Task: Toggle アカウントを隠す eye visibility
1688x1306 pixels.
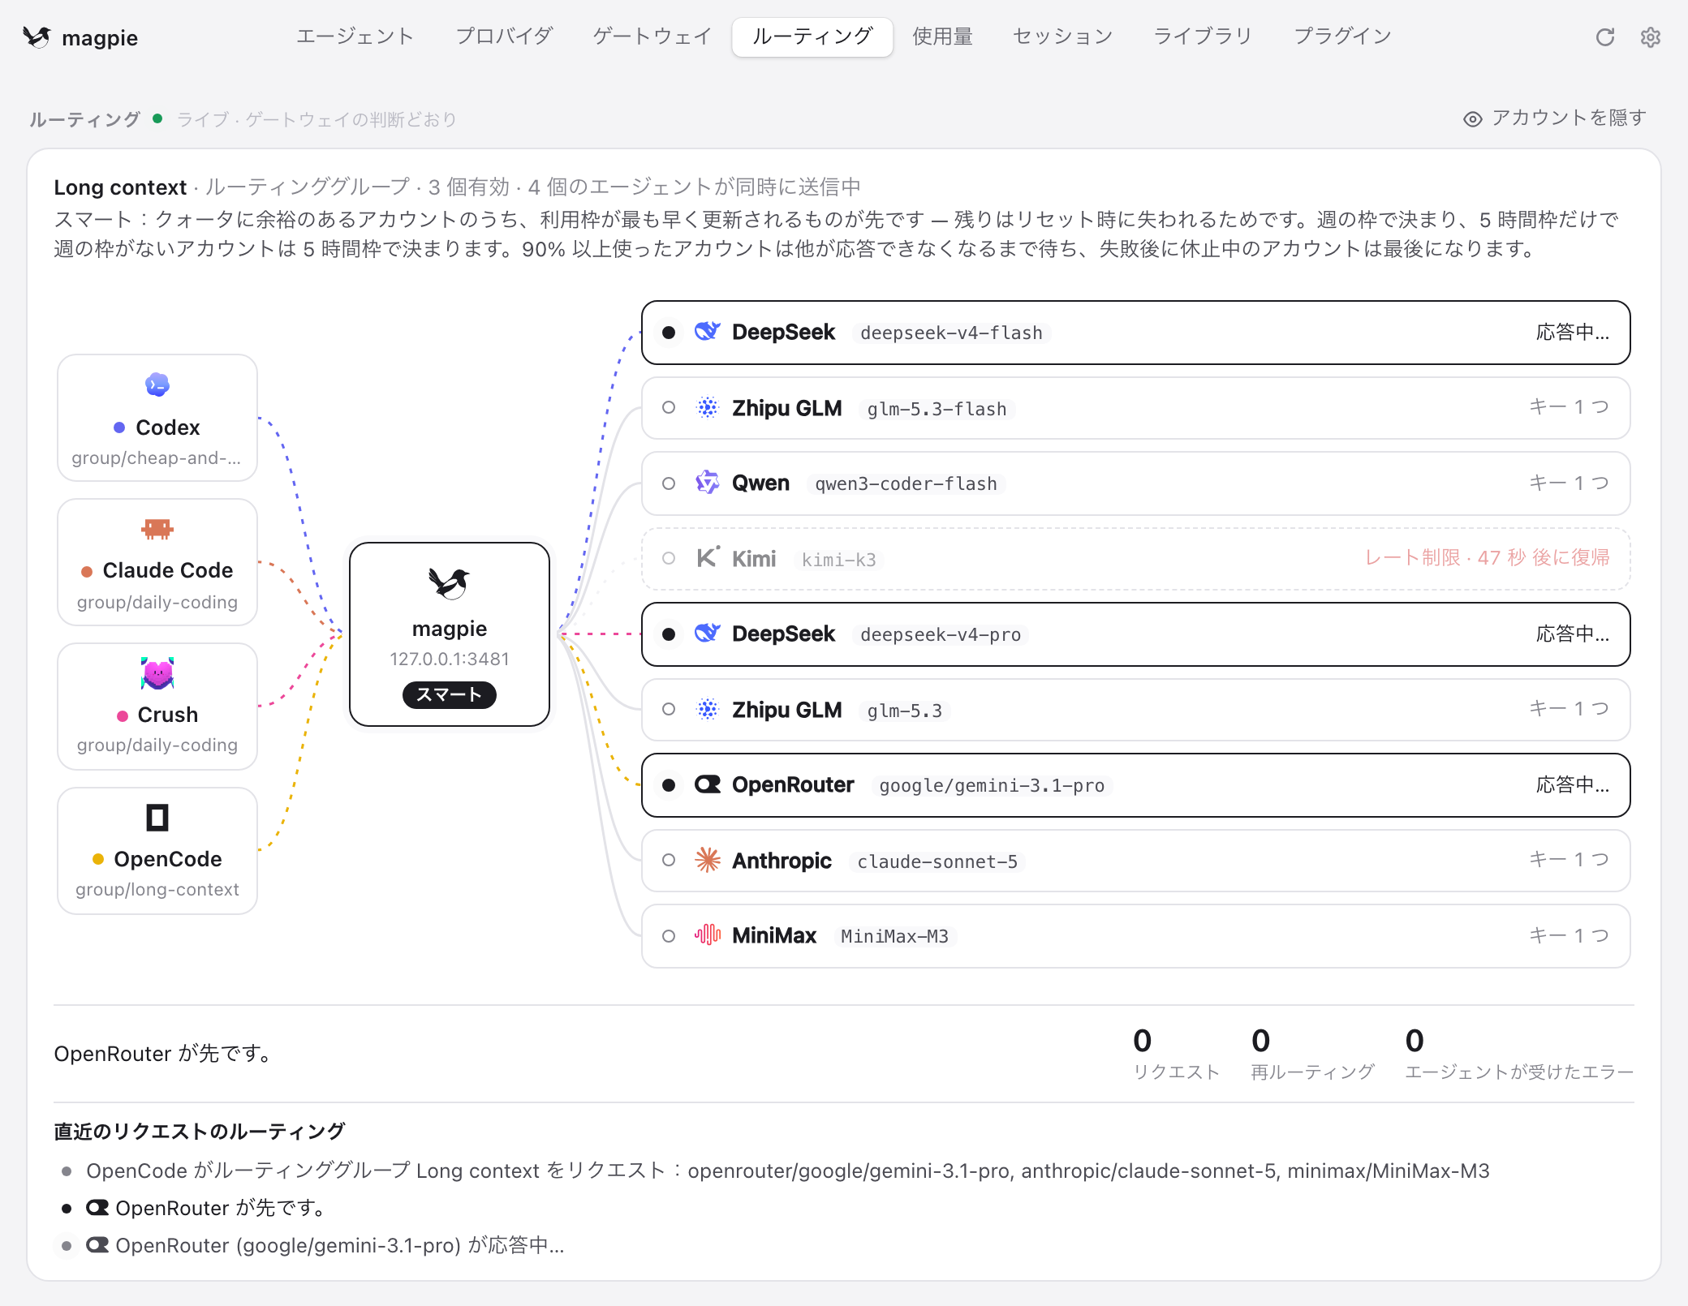Action: (1473, 119)
